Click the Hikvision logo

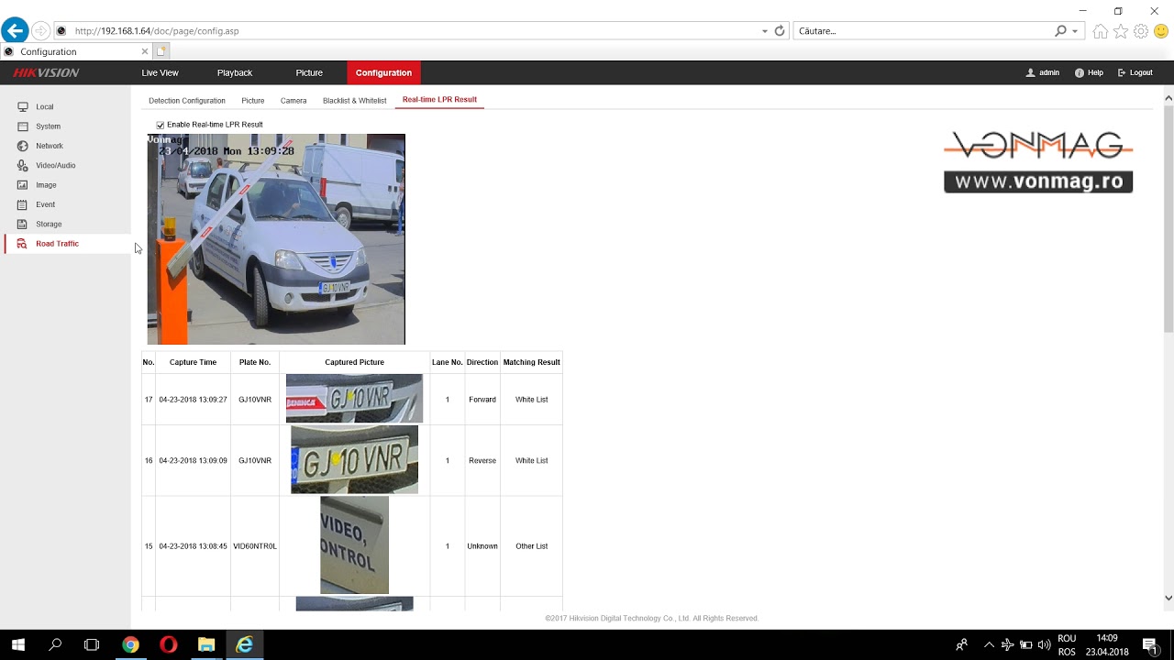46,72
